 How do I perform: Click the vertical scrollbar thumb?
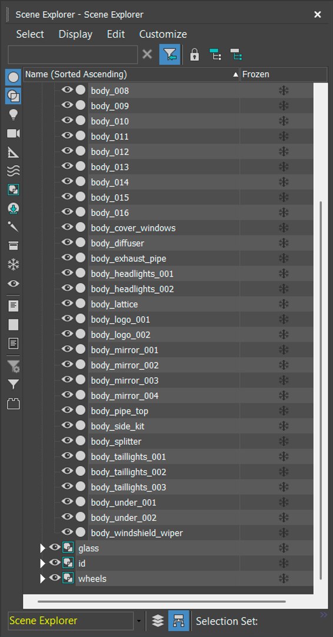coord(321,390)
